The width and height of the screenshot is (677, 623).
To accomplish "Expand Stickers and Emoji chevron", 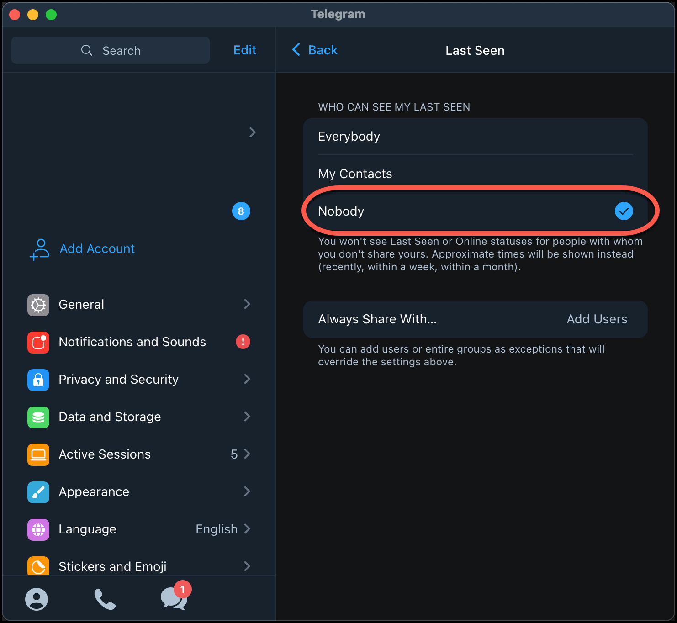I will (x=247, y=566).
